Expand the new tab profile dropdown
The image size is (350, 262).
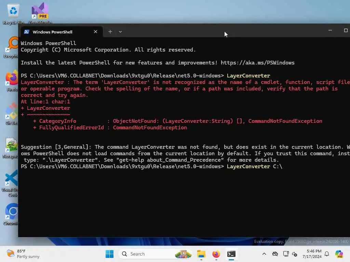120,32
